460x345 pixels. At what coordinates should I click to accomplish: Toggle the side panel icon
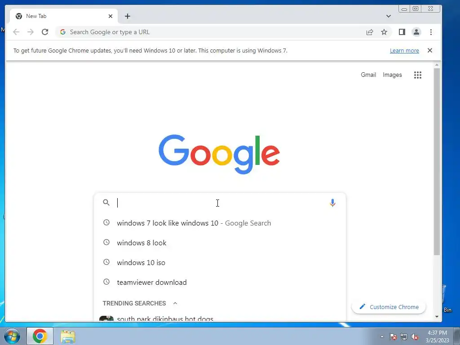402,32
